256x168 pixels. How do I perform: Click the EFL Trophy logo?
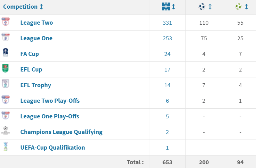(6, 84)
